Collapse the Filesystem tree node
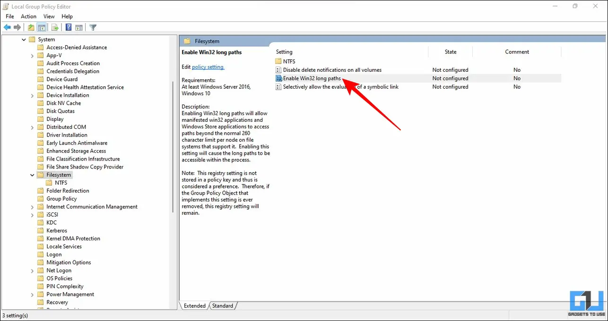 click(x=32, y=175)
